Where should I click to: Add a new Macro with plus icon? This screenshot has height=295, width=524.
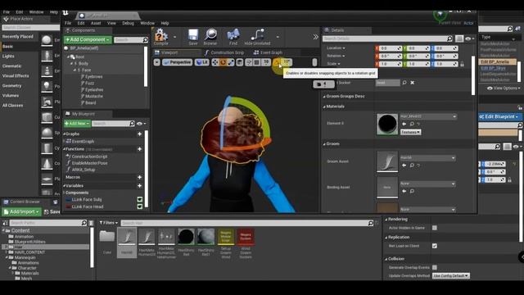coord(140,177)
